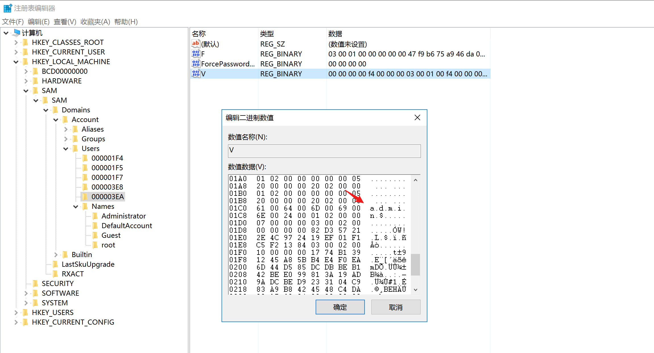
Task: Expand the Builtin key arrow
Action: tap(56, 255)
